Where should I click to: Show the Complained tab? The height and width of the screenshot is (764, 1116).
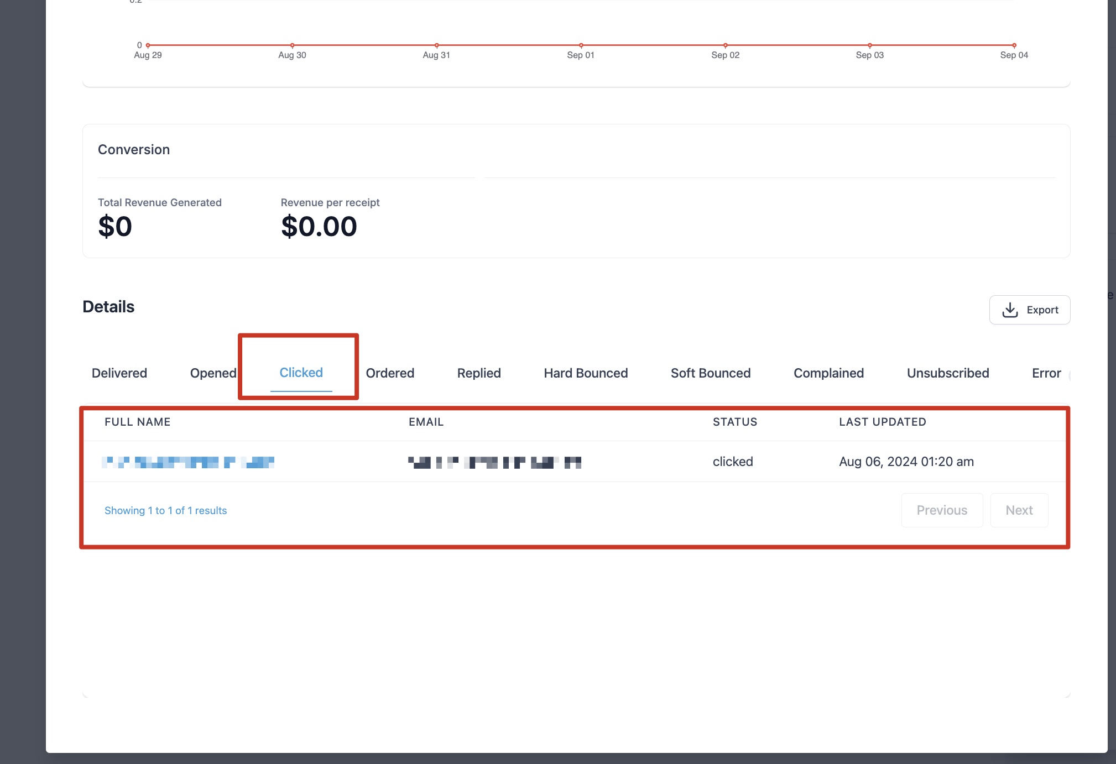click(x=828, y=373)
